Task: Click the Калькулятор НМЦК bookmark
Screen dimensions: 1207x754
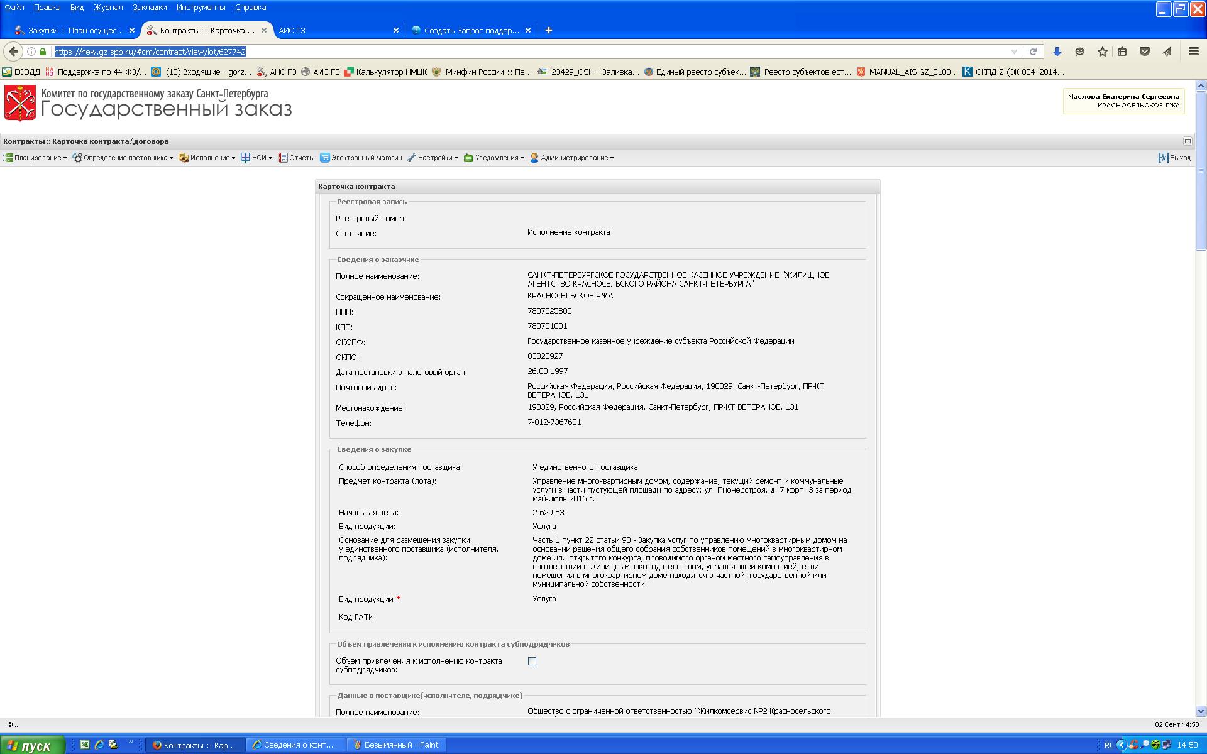Action: 385,72
